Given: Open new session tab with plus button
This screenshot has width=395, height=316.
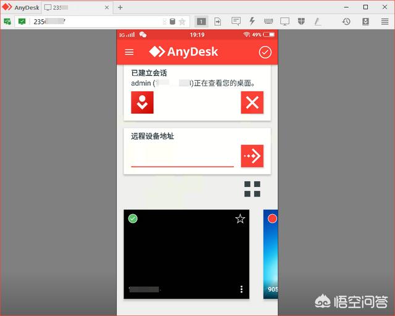Looking at the screenshot, I should (120, 7).
